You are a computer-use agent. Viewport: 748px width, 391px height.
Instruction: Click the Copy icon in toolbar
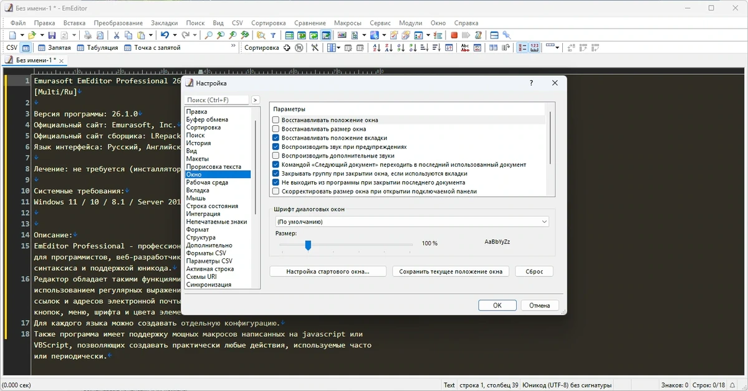[128, 35]
